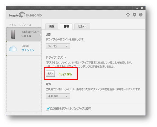This screenshot has width=157, height=127.
Task: Minimize the Dashboard window
Action: 137,8
